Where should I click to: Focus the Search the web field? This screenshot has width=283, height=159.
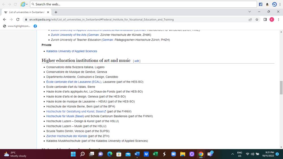(x=143, y=4)
